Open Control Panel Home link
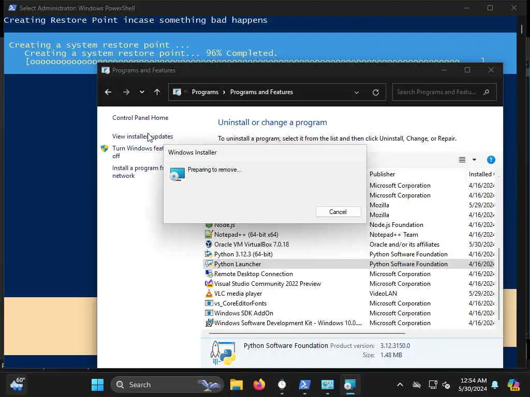 (x=140, y=118)
